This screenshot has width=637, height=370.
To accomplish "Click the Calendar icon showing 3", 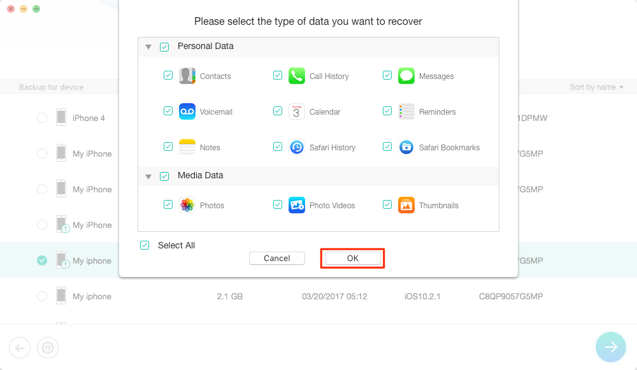I will tap(297, 111).
